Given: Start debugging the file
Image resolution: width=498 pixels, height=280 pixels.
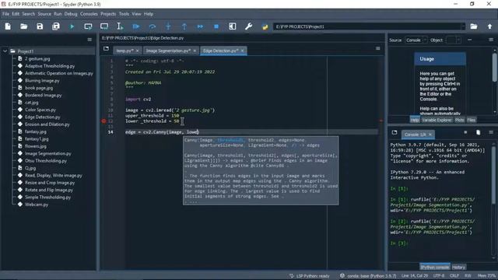Looking at the screenshot, I should (136, 26).
